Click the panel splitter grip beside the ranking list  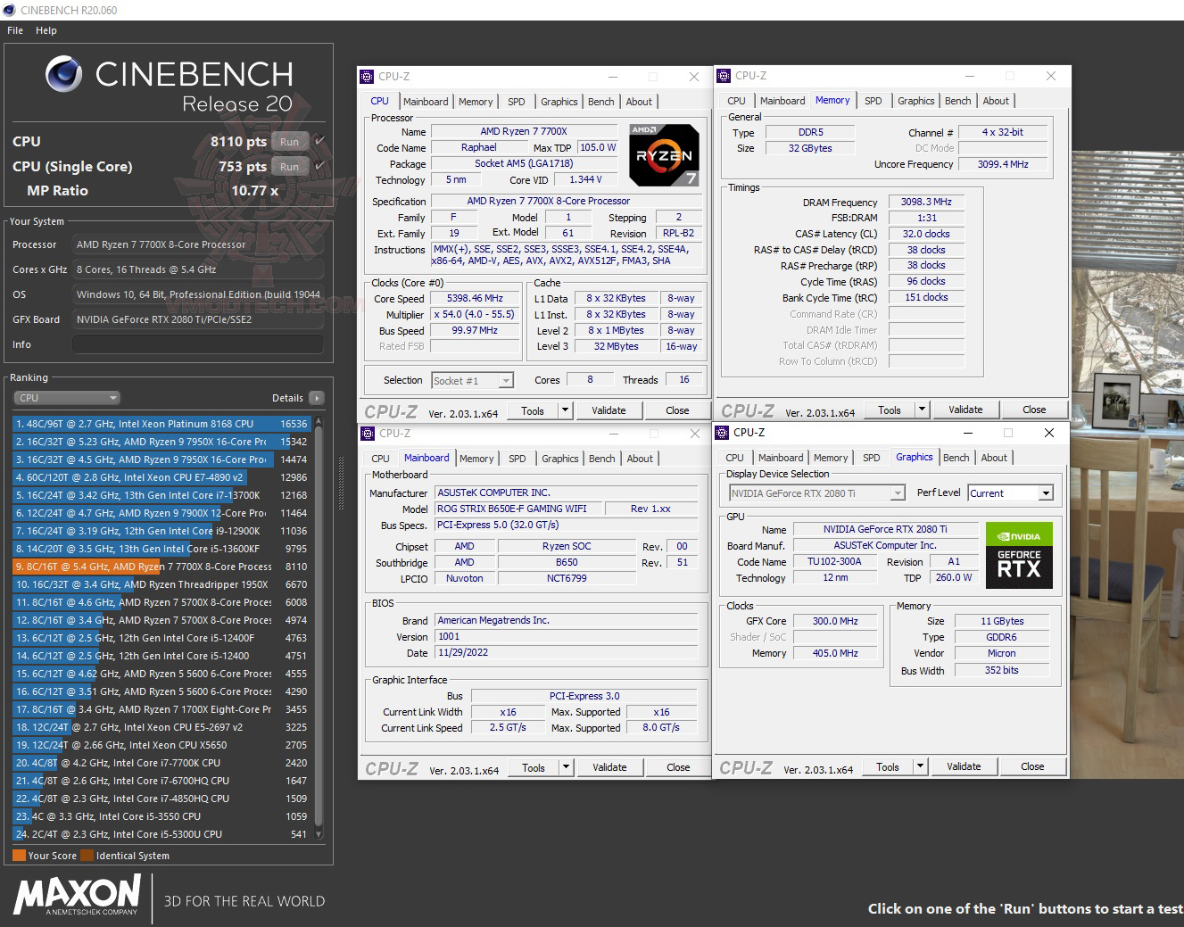click(340, 484)
